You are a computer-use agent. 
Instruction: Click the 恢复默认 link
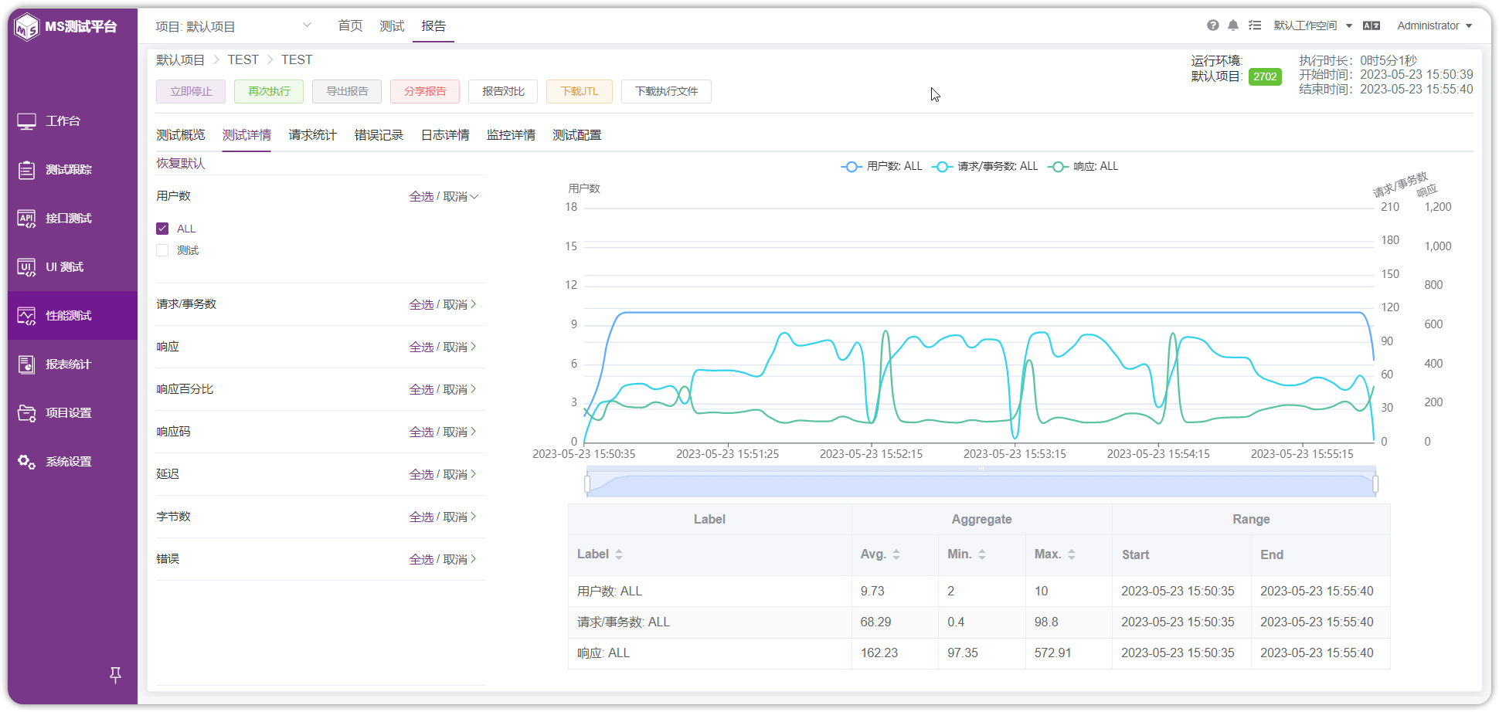[x=181, y=163]
